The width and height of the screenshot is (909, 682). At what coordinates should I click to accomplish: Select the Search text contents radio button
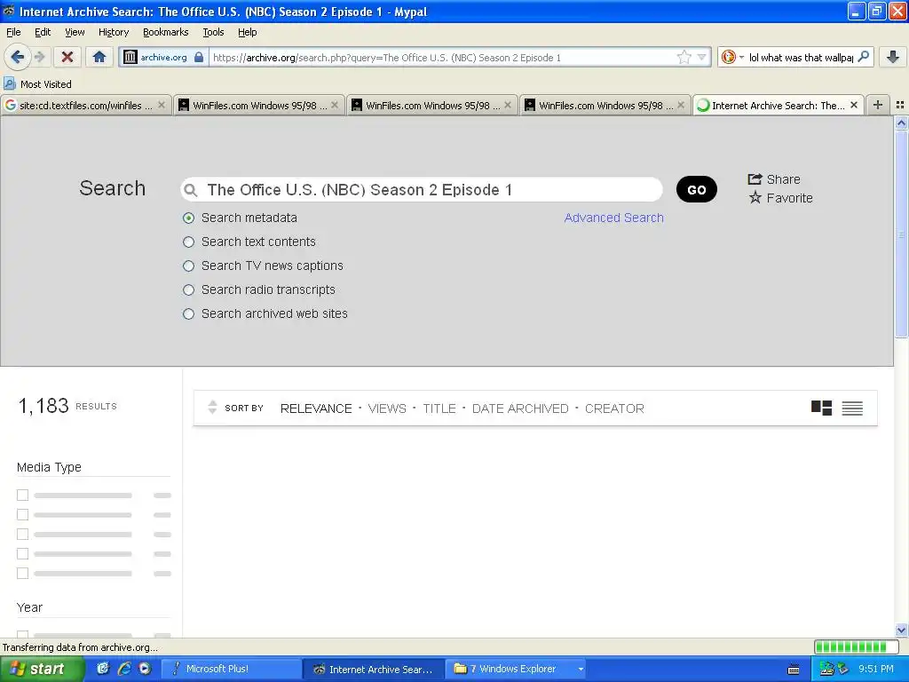coord(188,242)
